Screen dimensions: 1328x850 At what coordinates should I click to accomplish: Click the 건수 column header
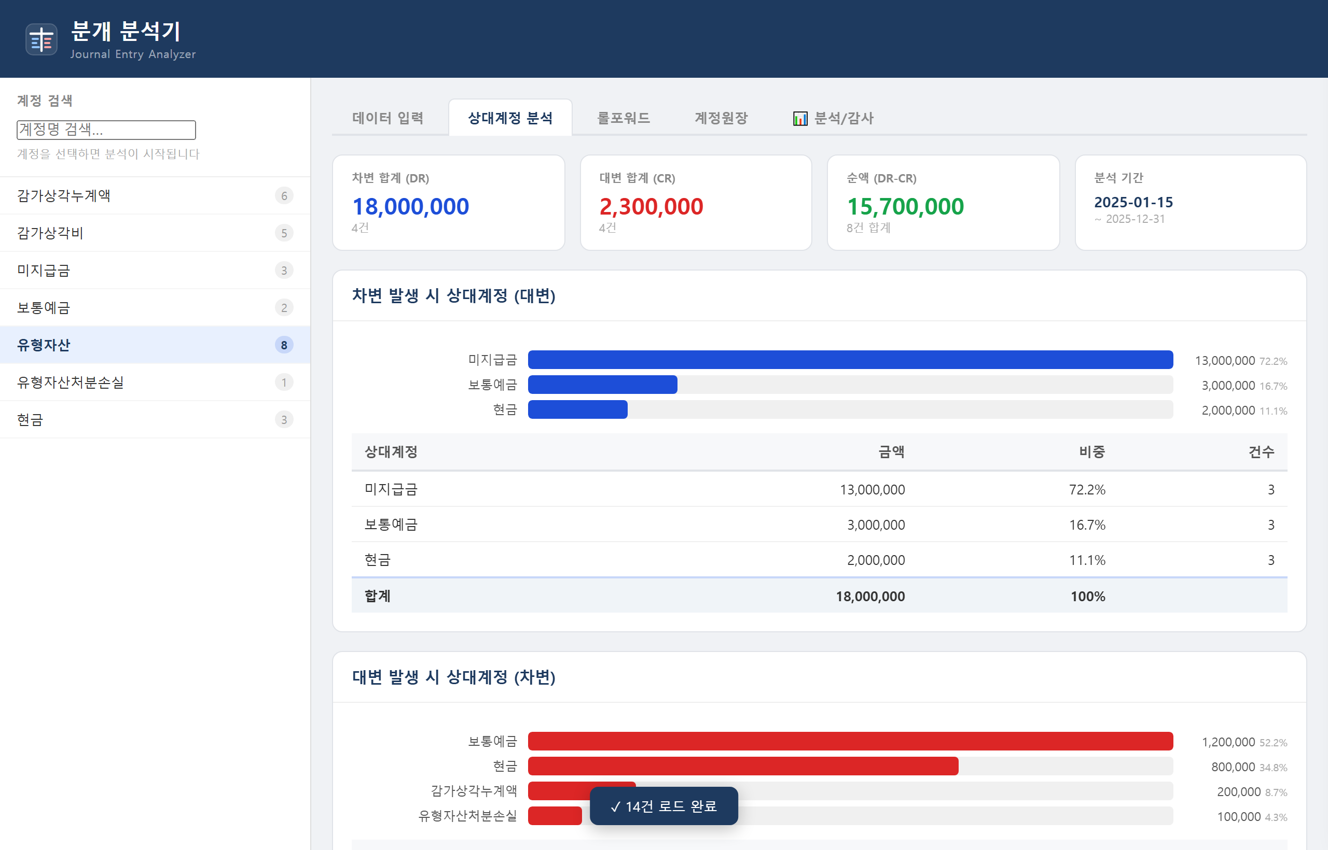coord(1261,452)
